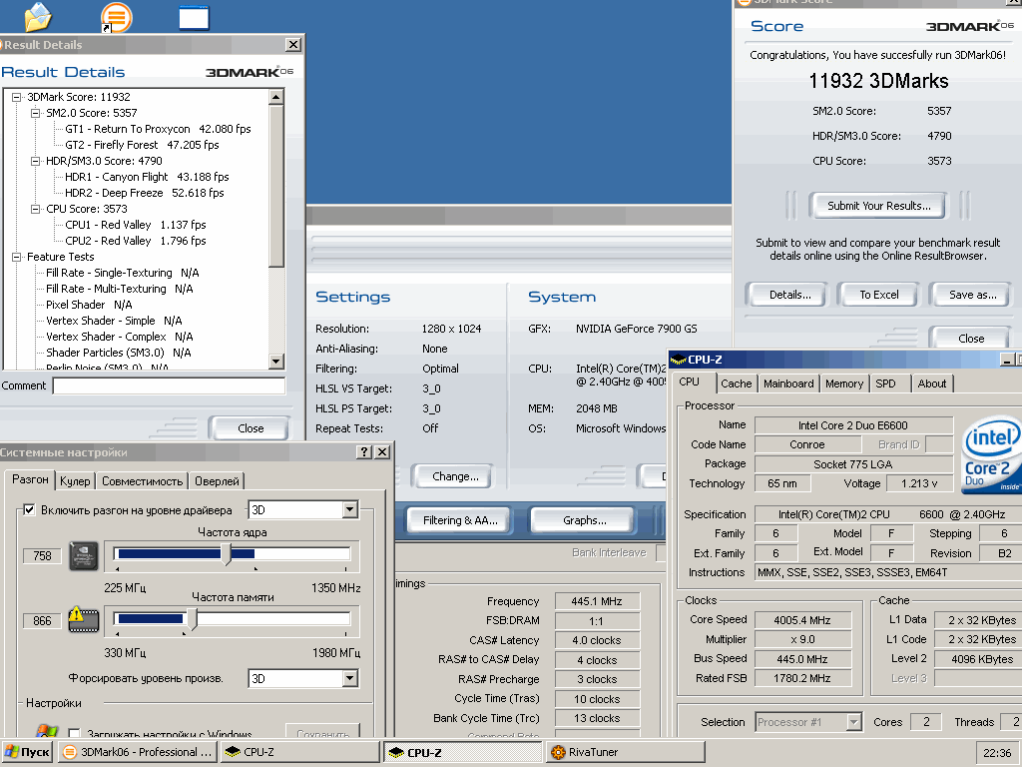Image resolution: width=1022 pixels, height=767 pixels.
Task: Select GT2 - Firefly Forest row
Action: pos(142,145)
